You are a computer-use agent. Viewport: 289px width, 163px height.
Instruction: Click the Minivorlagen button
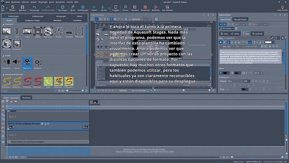click(226, 29)
